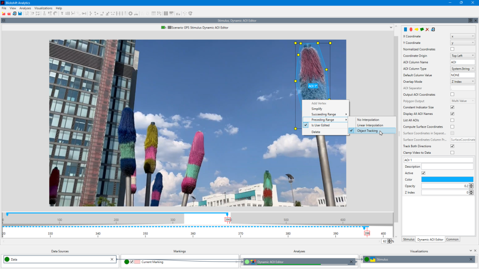Remove the Data source with its X

[x=112, y=259]
